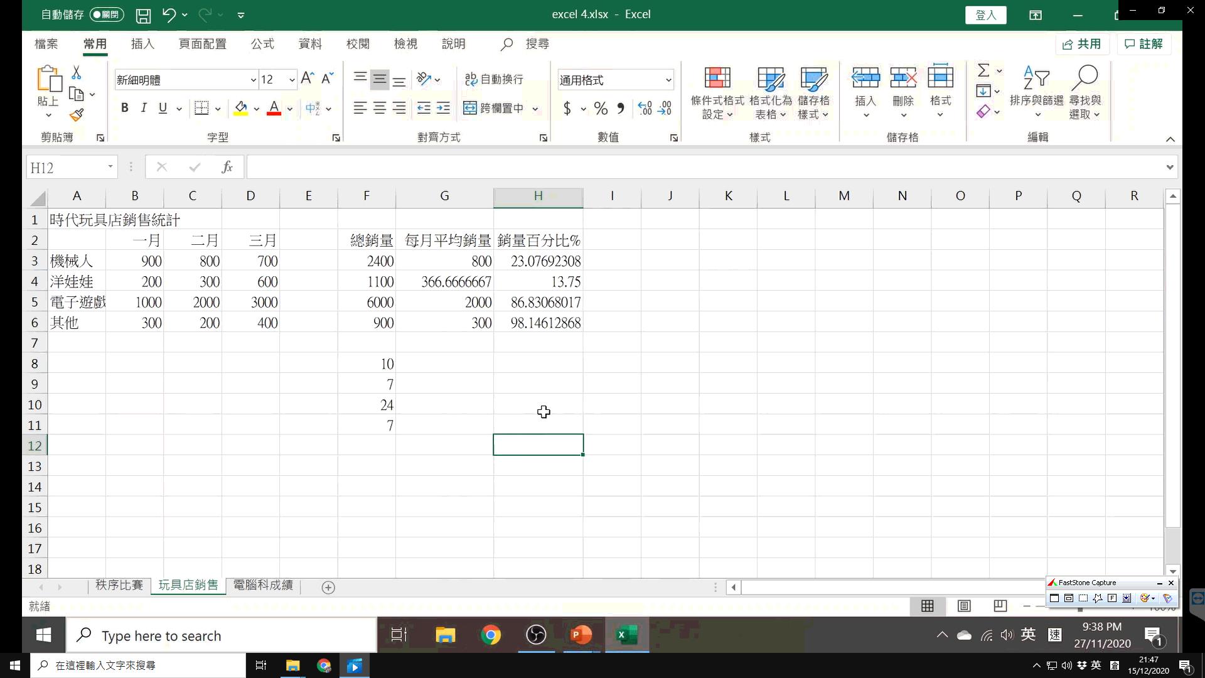The height and width of the screenshot is (678, 1205).
Task: Click the 登入 sign-in button
Action: [986, 15]
